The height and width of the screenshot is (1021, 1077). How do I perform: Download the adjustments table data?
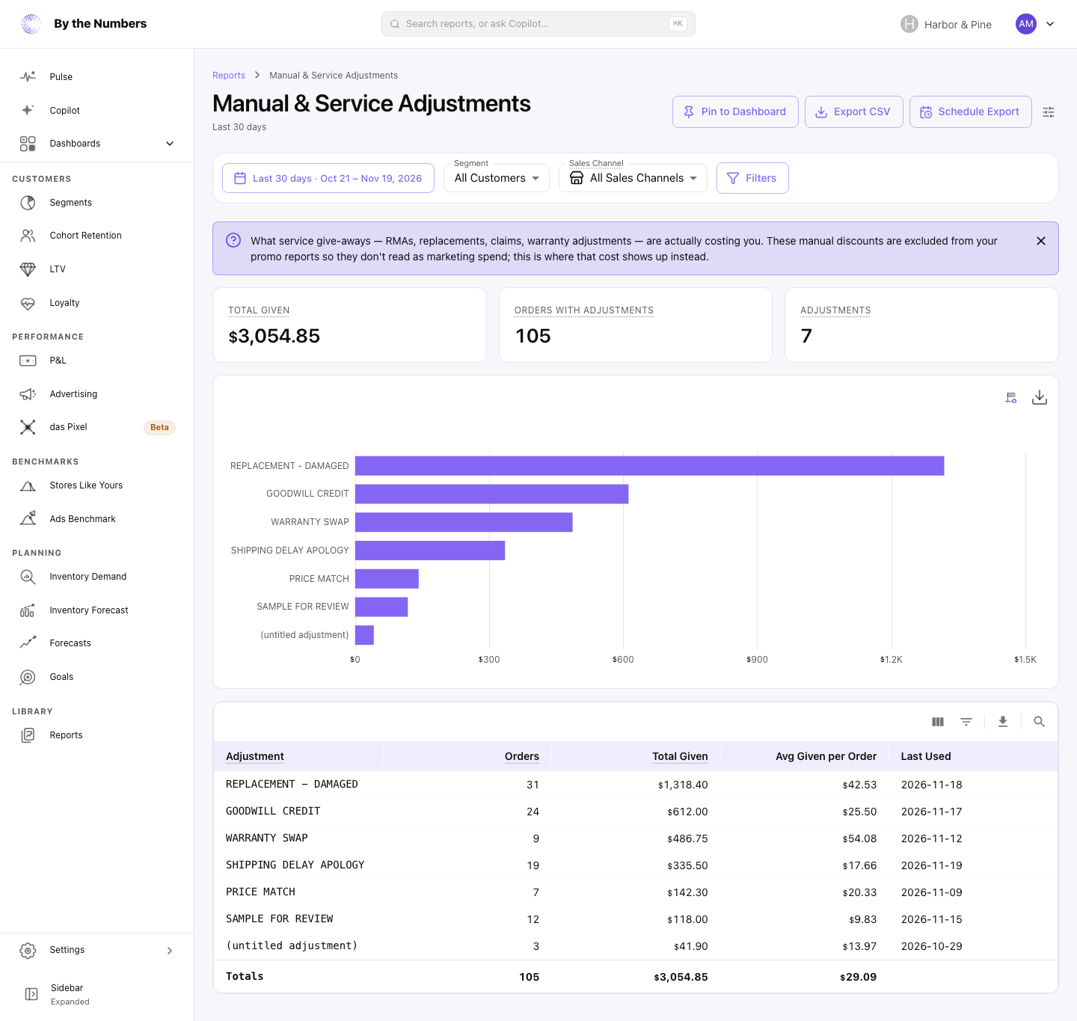1003,722
